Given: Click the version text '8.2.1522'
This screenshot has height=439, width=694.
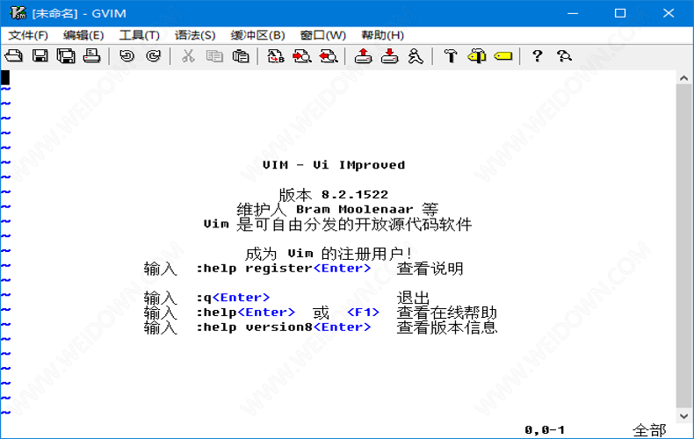Looking at the screenshot, I should pos(355,195).
